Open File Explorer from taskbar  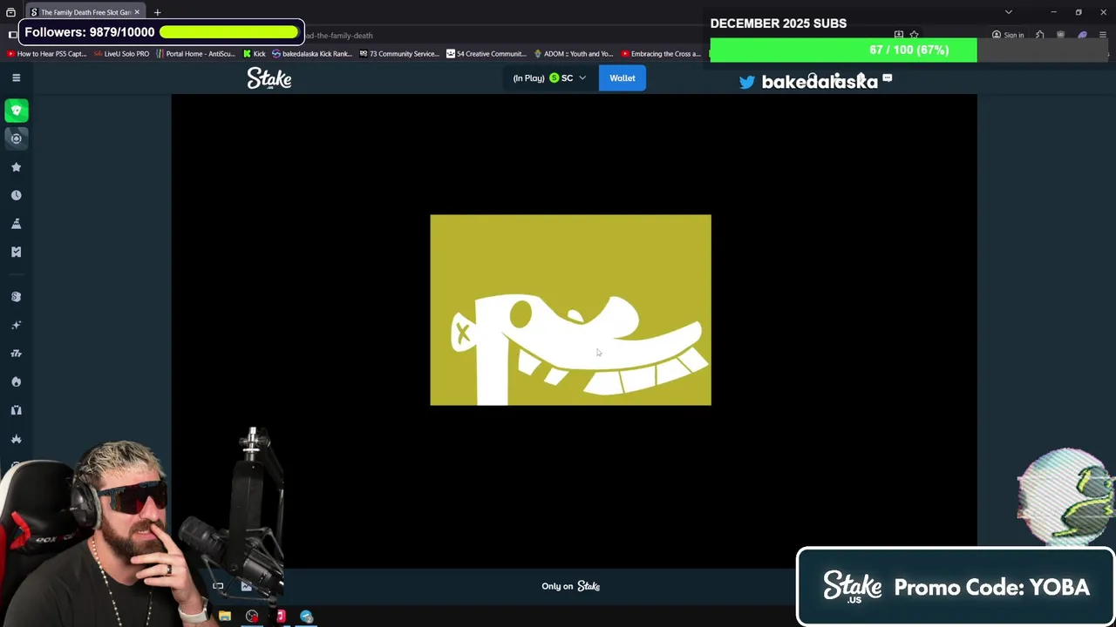coord(225,617)
